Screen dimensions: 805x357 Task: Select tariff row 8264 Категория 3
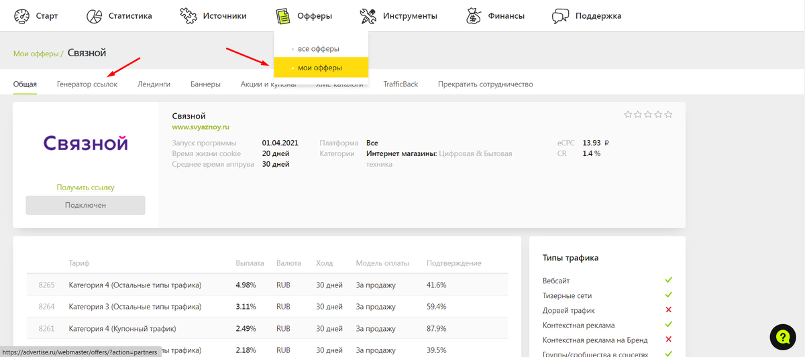point(268,307)
